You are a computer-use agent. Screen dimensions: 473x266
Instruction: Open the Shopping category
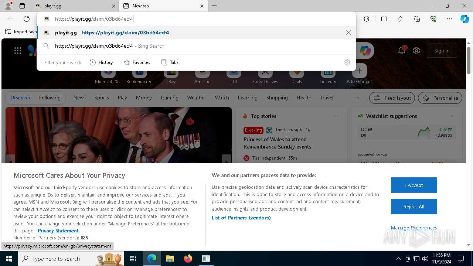[x=277, y=98]
